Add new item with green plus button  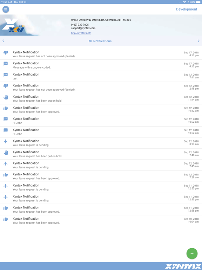pos(192,253)
